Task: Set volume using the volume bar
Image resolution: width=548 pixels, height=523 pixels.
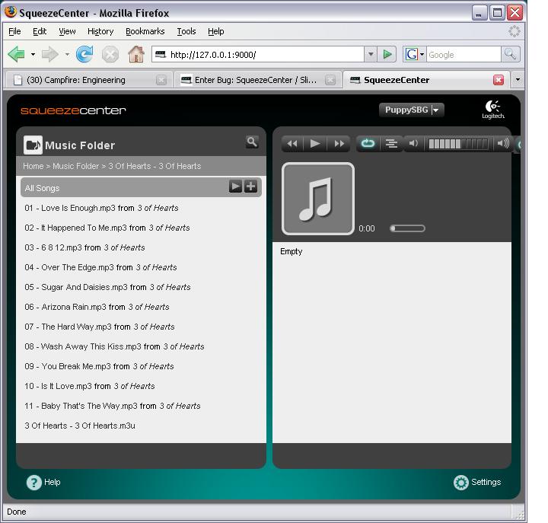Action: click(x=458, y=144)
